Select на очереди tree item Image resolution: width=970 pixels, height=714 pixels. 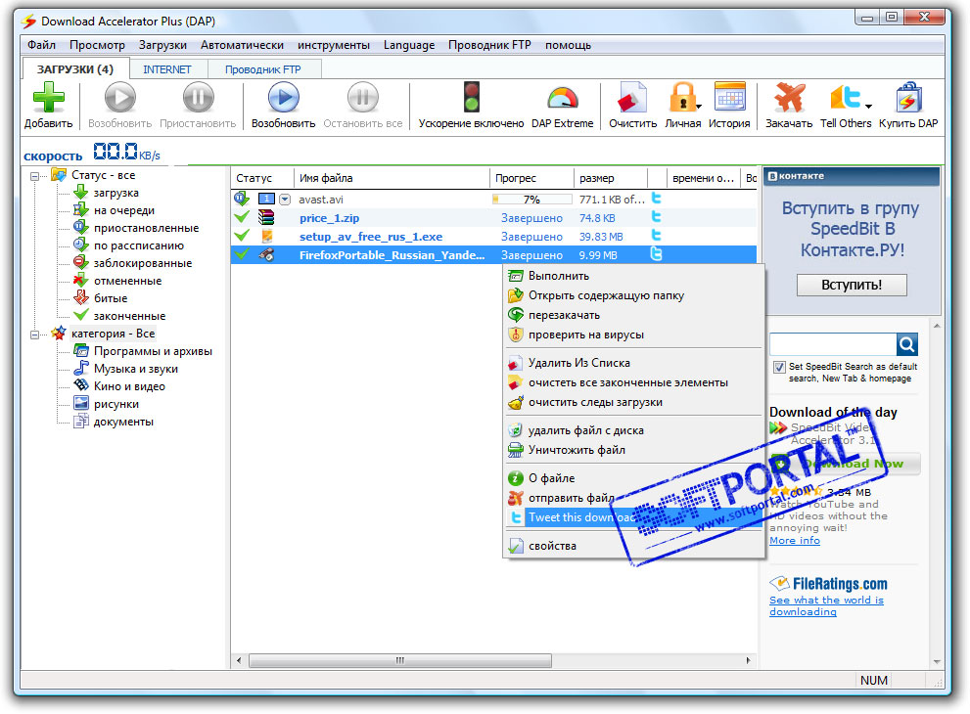click(123, 210)
